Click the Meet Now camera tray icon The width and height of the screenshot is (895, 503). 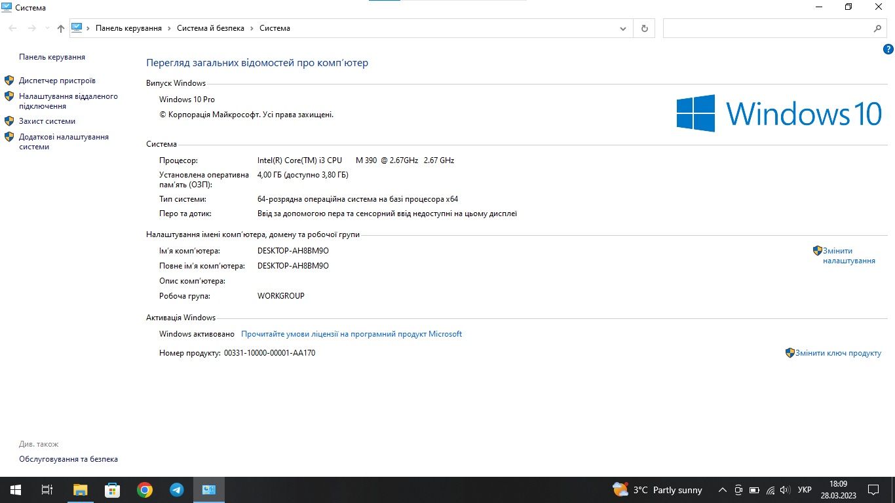pos(738,490)
